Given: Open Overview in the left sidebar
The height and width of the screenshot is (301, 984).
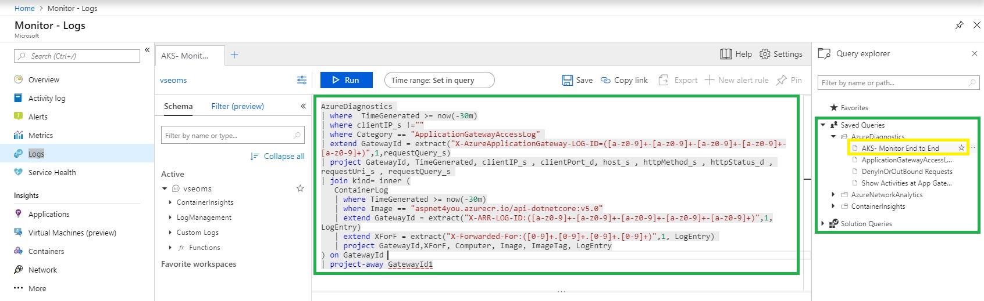Looking at the screenshot, I should (x=44, y=79).
